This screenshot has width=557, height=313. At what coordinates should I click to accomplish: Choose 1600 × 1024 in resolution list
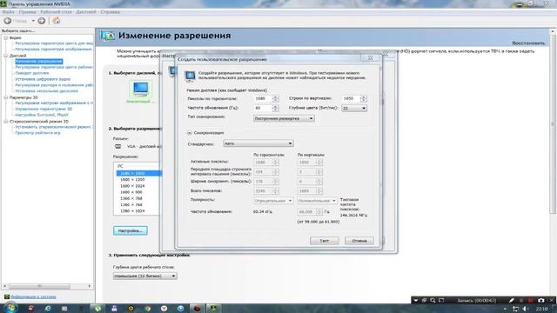[x=132, y=186]
